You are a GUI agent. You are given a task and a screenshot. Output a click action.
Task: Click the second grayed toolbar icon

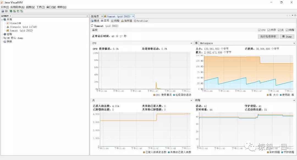point(6,11)
